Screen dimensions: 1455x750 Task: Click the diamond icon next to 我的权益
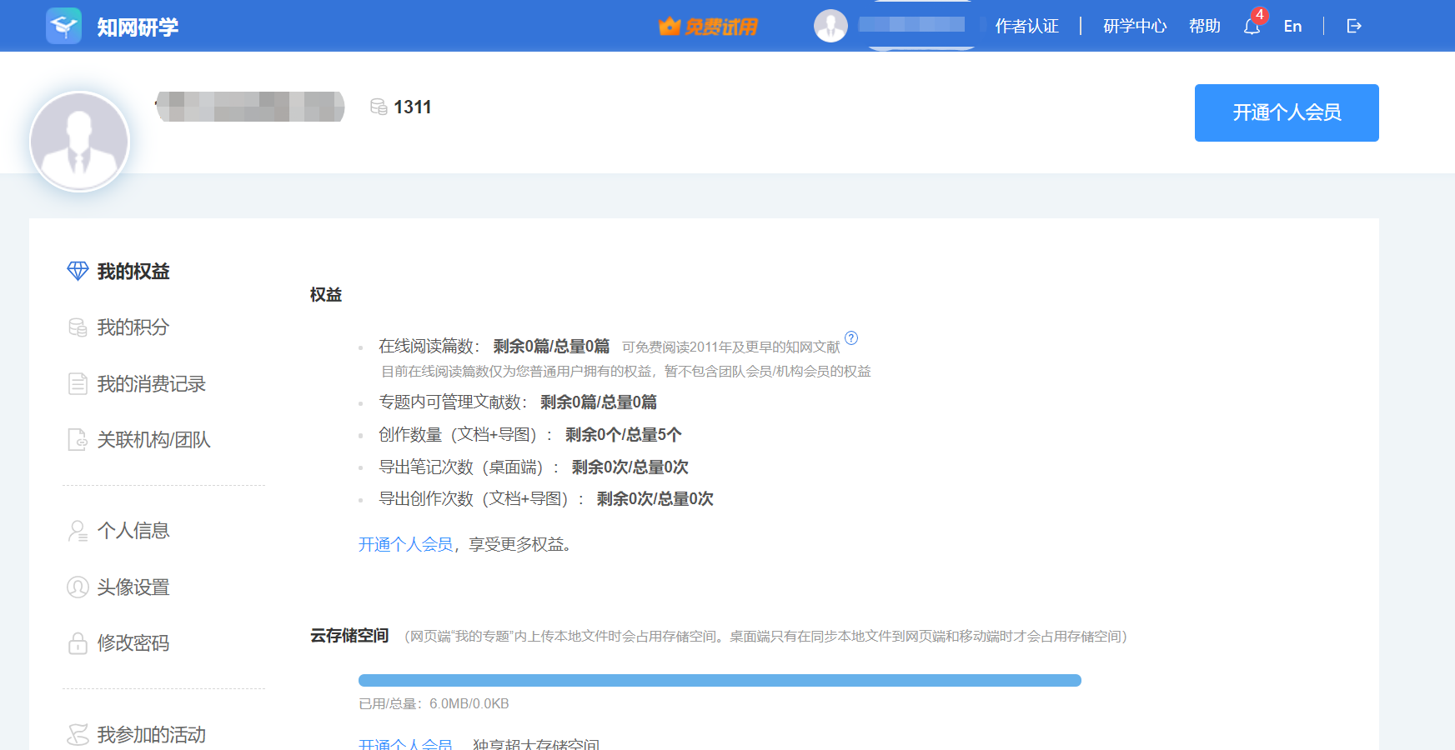(x=78, y=271)
